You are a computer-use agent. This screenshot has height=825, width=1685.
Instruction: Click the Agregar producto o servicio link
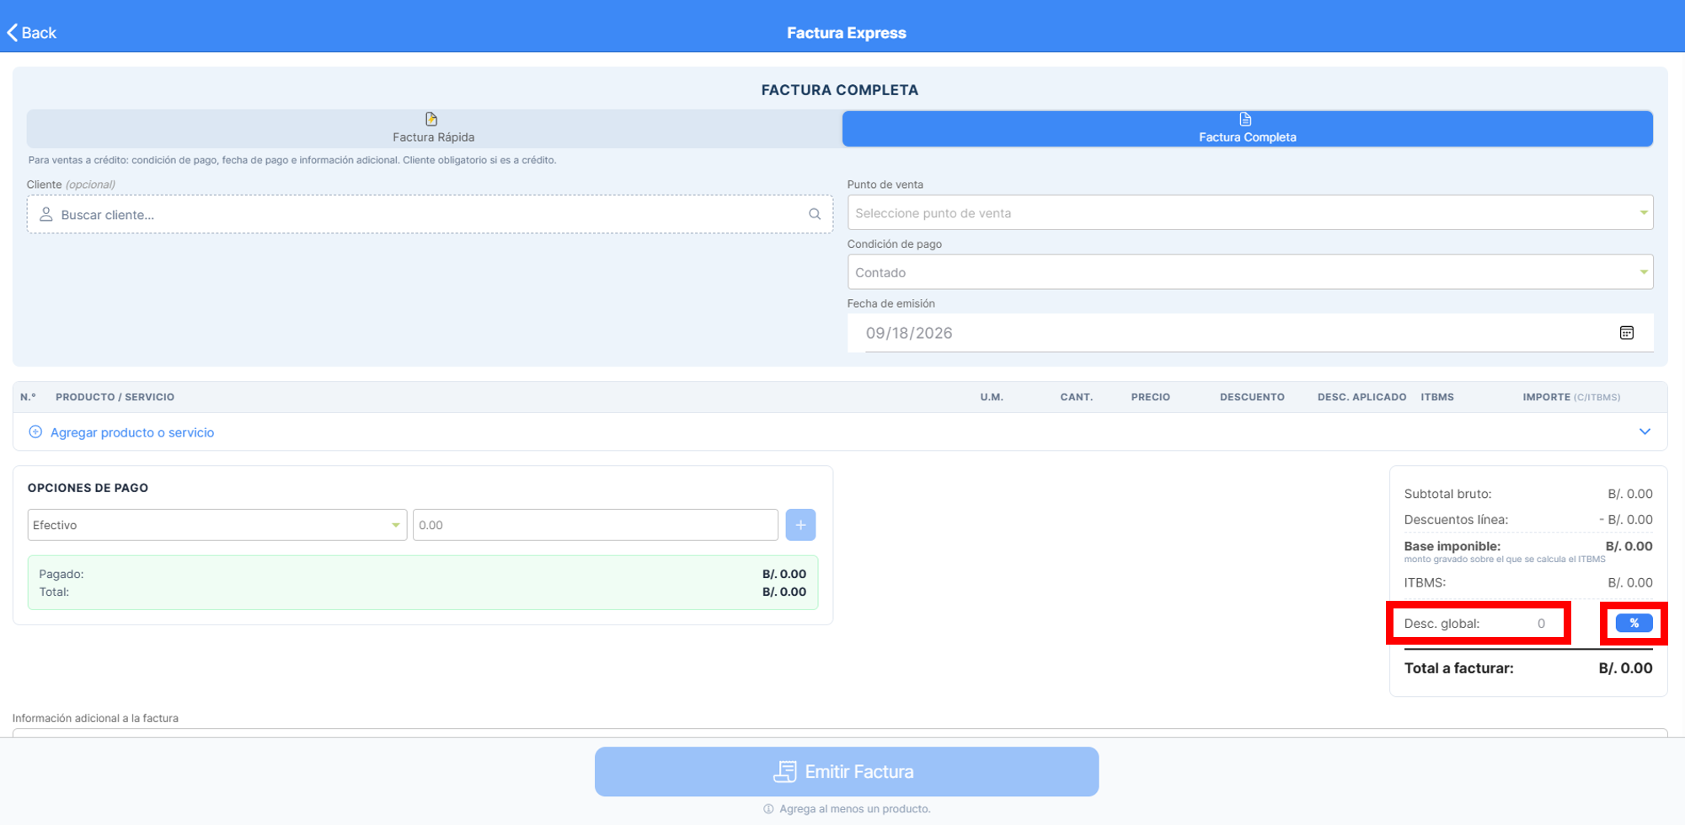pyautogui.click(x=132, y=432)
